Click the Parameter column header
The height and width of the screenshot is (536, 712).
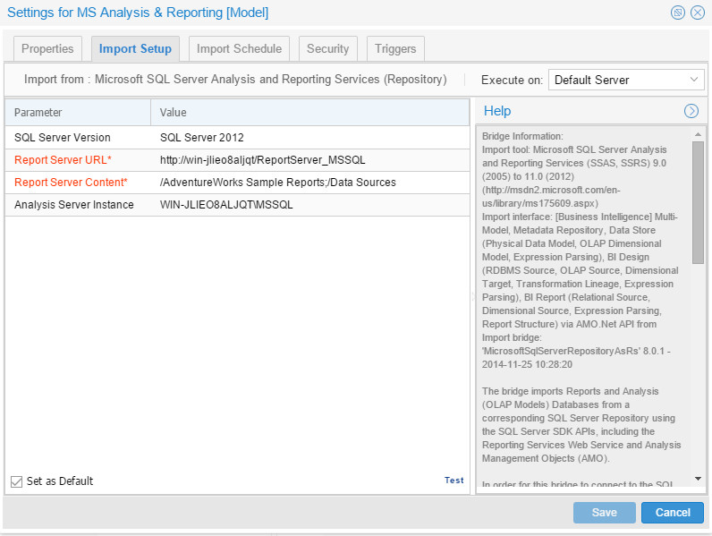[x=78, y=113]
